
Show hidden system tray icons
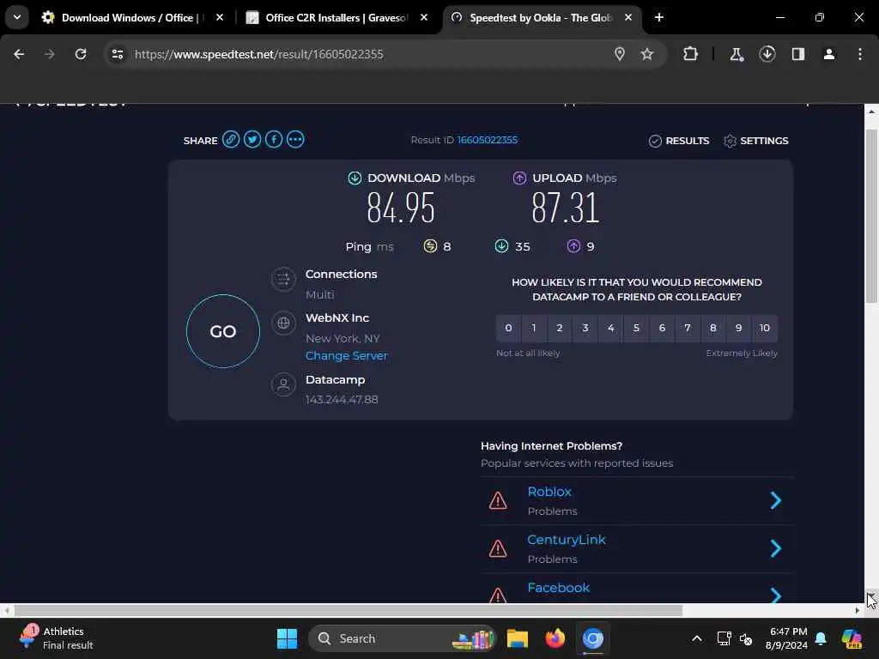(x=697, y=638)
